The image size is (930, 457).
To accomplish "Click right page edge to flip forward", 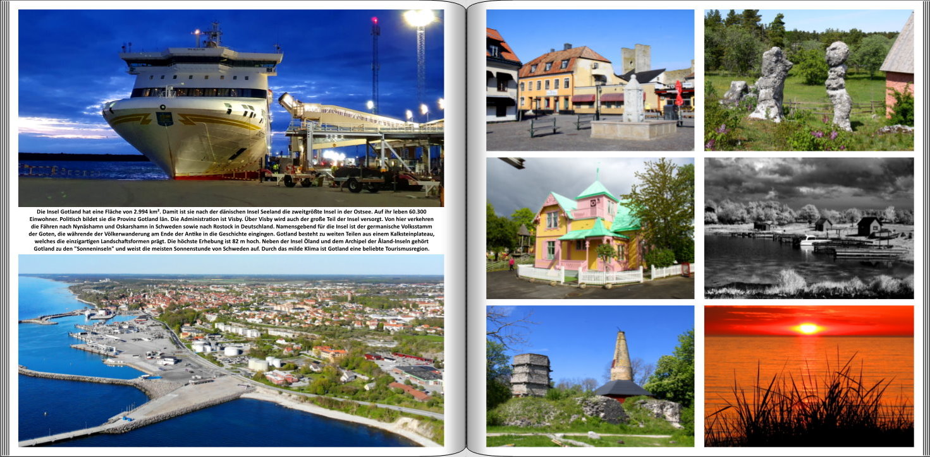I will (x=925, y=228).
